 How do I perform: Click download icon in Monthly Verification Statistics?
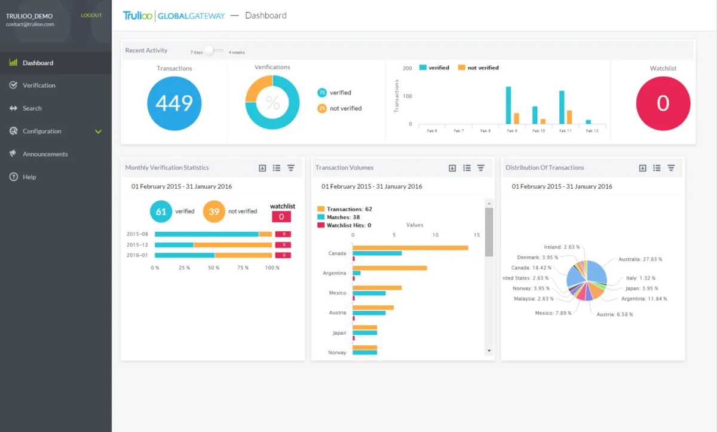(262, 168)
